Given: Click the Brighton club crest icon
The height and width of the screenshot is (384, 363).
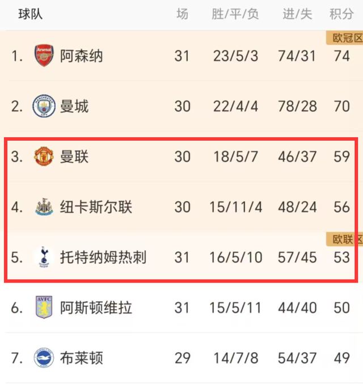Looking at the screenshot, I should (x=43, y=358).
